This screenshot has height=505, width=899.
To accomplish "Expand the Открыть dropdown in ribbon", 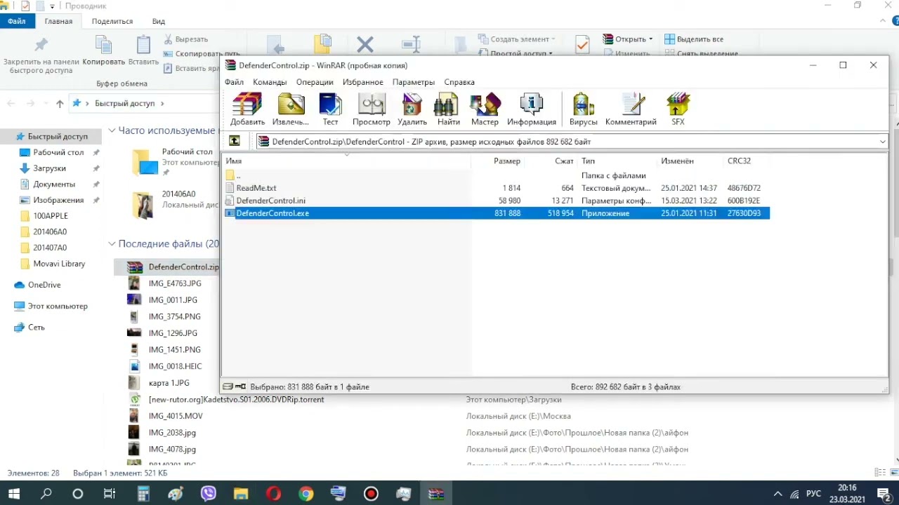I will coord(651,39).
